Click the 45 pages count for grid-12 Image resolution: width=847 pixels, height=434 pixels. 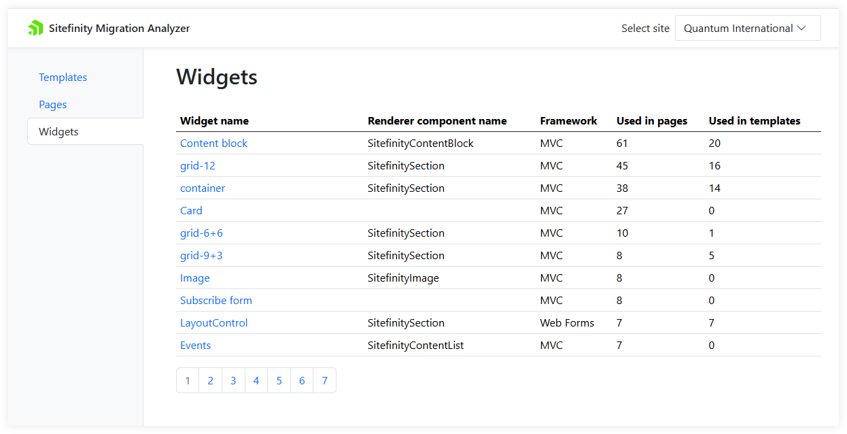click(622, 165)
